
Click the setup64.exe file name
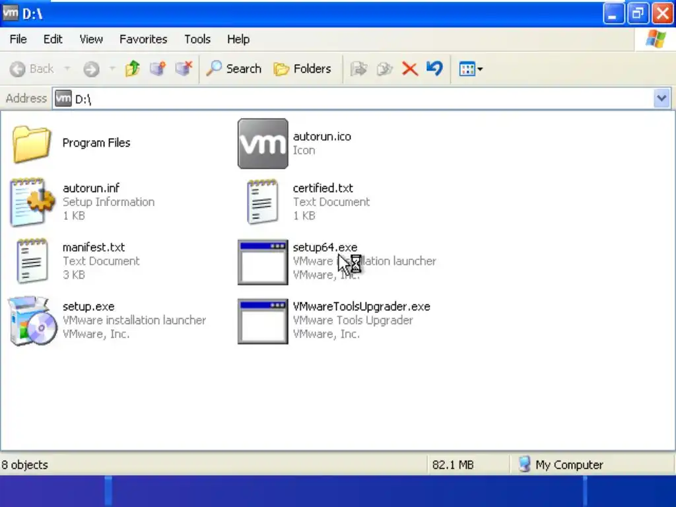tap(325, 247)
